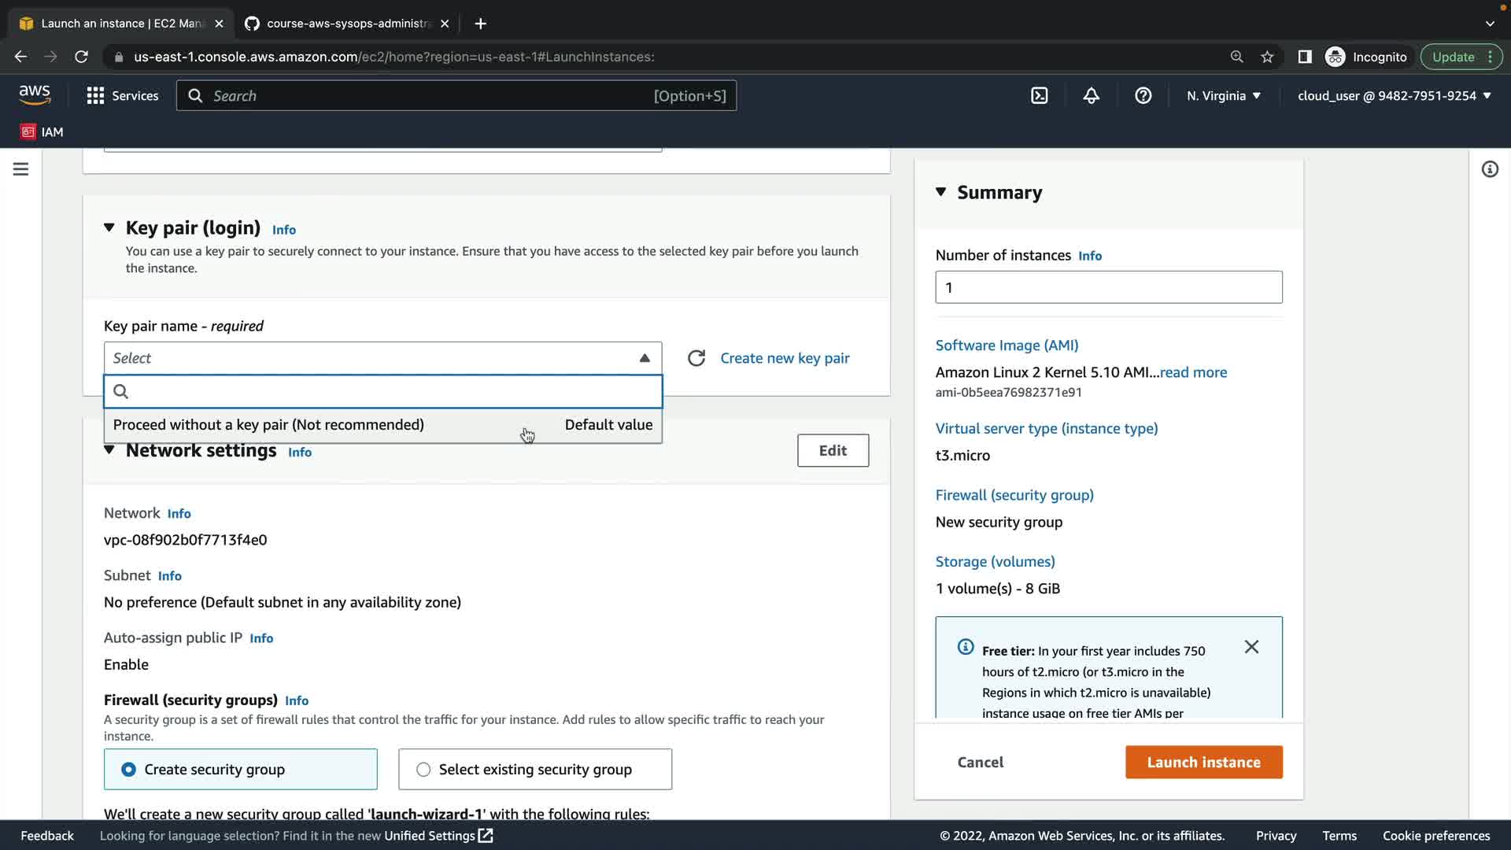Open the notifications bell
Screen dimensions: 1511x850
tap(1091, 95)
